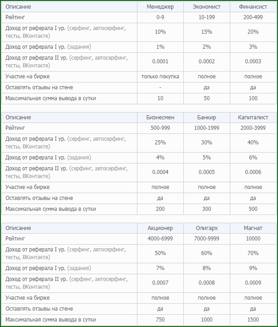
Task: Click the rating cell 10000
Action: click(x=253, y=238)
